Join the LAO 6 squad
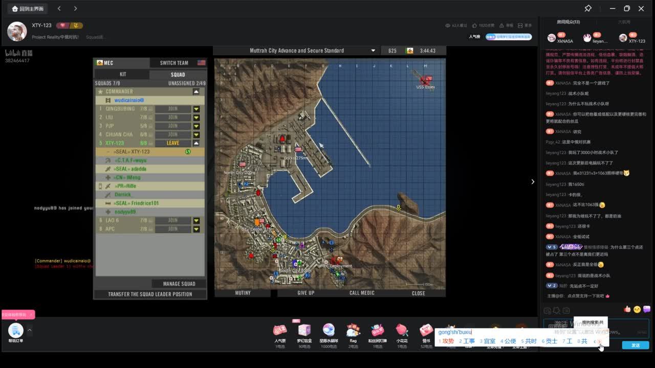 pos(173,220)
